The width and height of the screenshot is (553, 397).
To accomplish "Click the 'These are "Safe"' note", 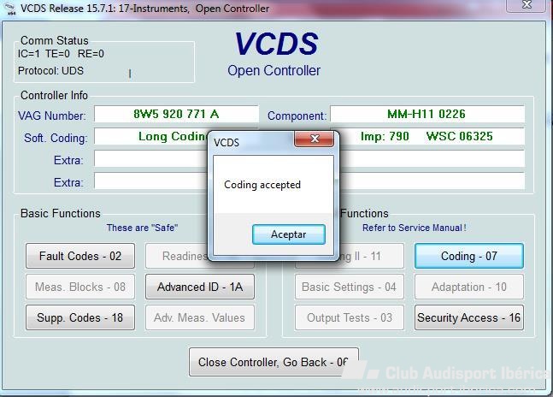I will [x=142, y=228].
